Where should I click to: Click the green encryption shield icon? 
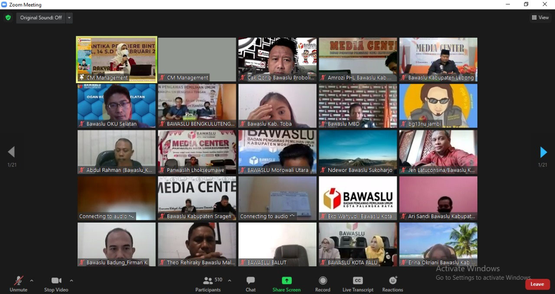(8, 18)
